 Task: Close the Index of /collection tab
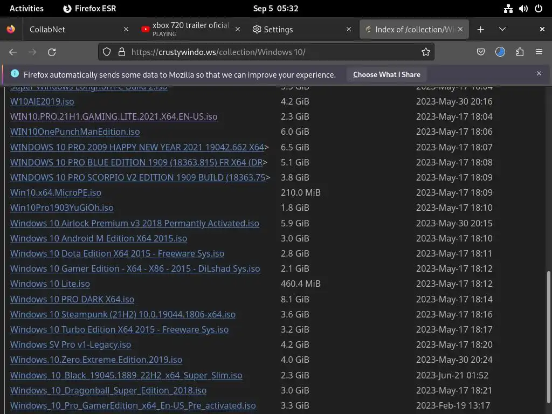click(x=460, y=29)
